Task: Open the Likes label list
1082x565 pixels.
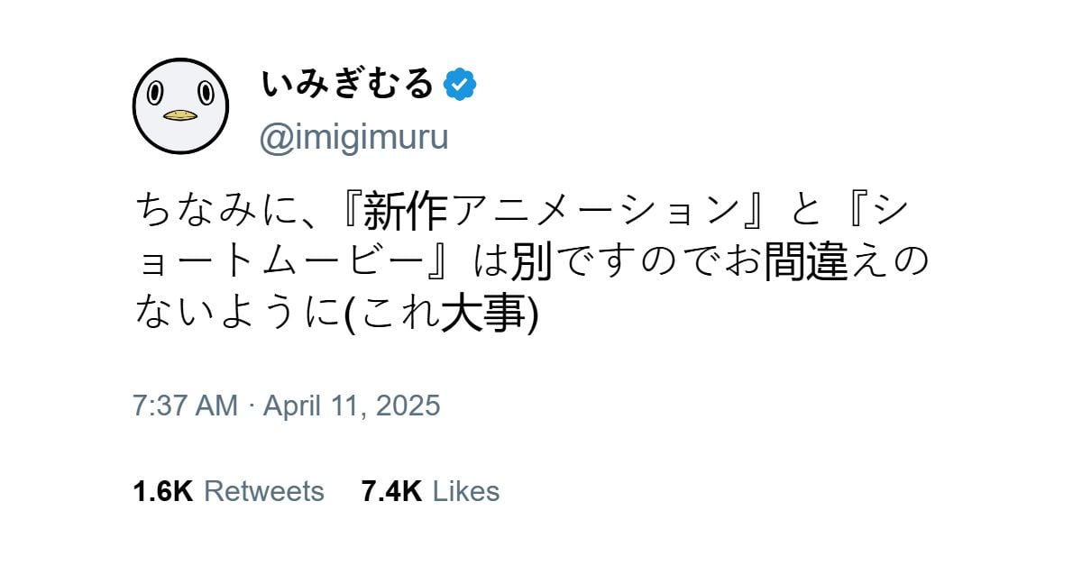Action: [x=466, y=491]
